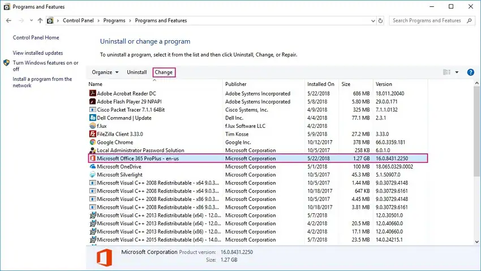Go to Programs breadcrumb
The image size is (481, 271).
point(114,20)
